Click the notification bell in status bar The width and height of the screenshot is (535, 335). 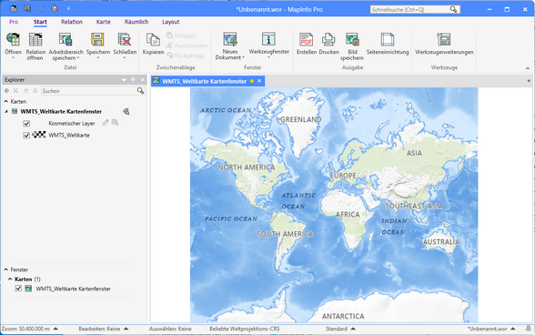tap(528, 329)
